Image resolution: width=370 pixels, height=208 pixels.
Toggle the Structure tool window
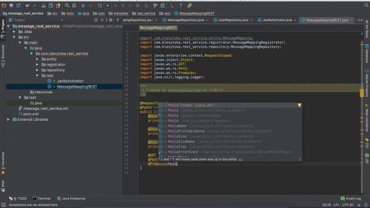[3, 57]
